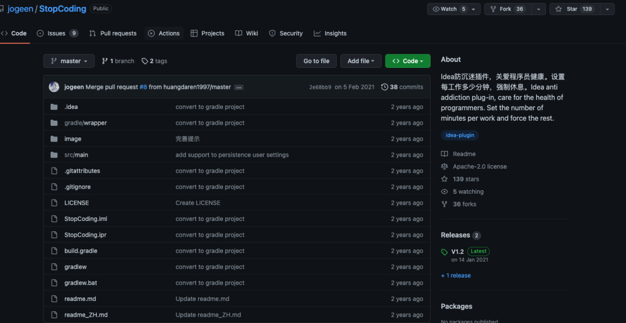This screenshot has width=626, height=323.
Task: Fork the StopCoding repository
Action: click(508, 9)
